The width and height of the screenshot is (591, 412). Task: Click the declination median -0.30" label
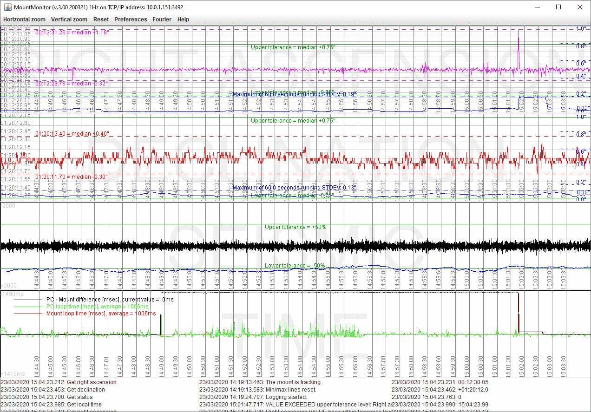72,177
